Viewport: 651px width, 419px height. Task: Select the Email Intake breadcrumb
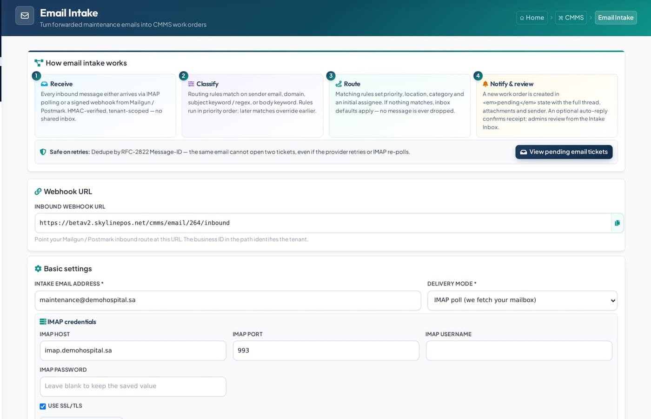coord(616,18)
